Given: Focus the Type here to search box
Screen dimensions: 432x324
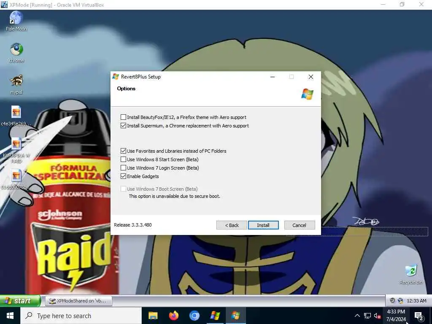Looking at the screenshot, I should pos(81,316).
